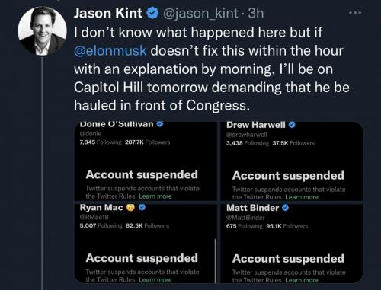The width and height of the screenshot is (381, 290).
Task: Open Learn more in Matt Binder panel
Action: pos(302,280)
